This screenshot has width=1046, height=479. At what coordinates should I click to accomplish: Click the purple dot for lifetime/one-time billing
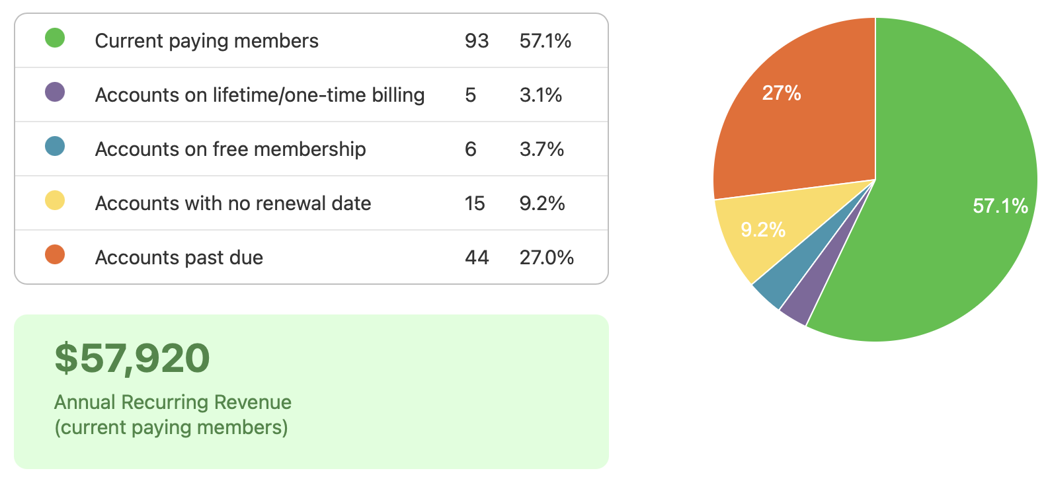coord(55,92)
